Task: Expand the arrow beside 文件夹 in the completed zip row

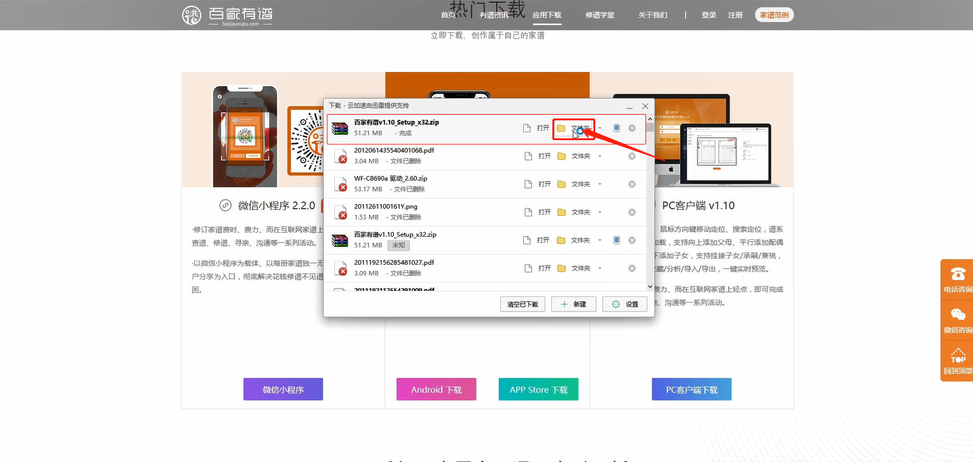Action: pos(600,128)
